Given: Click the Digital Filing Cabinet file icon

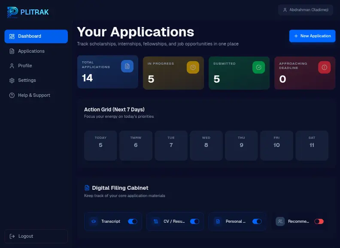Looking at the screenshot, I should click(87, 188).
